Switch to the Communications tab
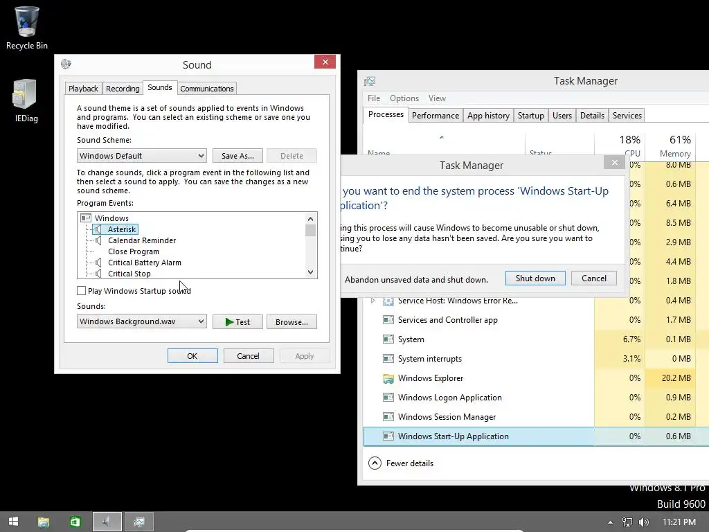709x532 pixels. pyautogui.click(x=206, y=89)
